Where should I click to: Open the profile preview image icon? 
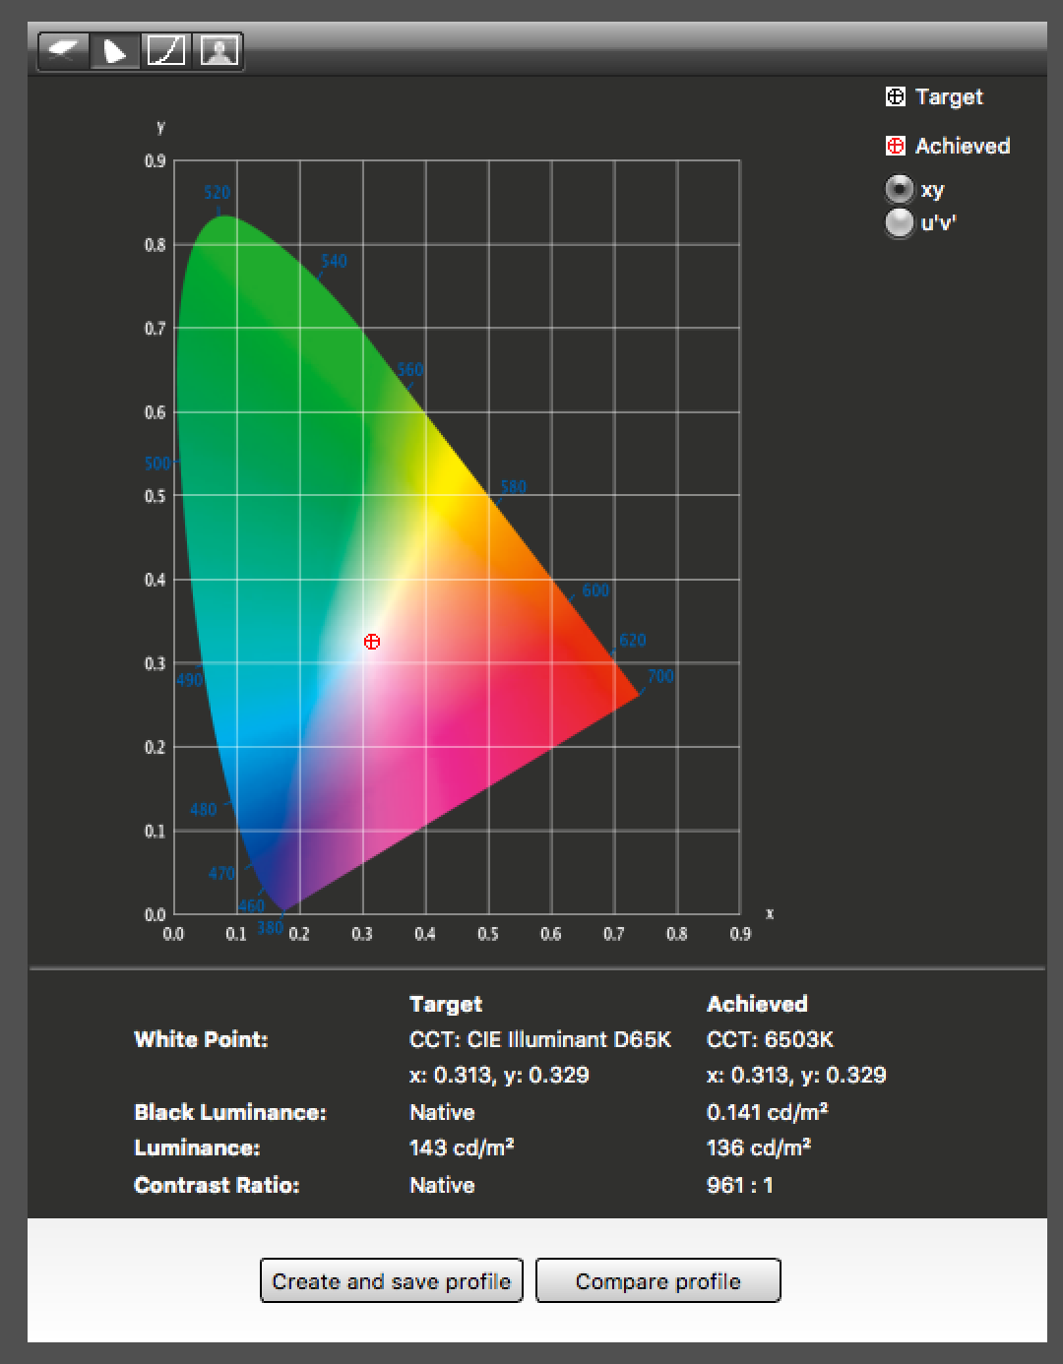pos(219,51)
